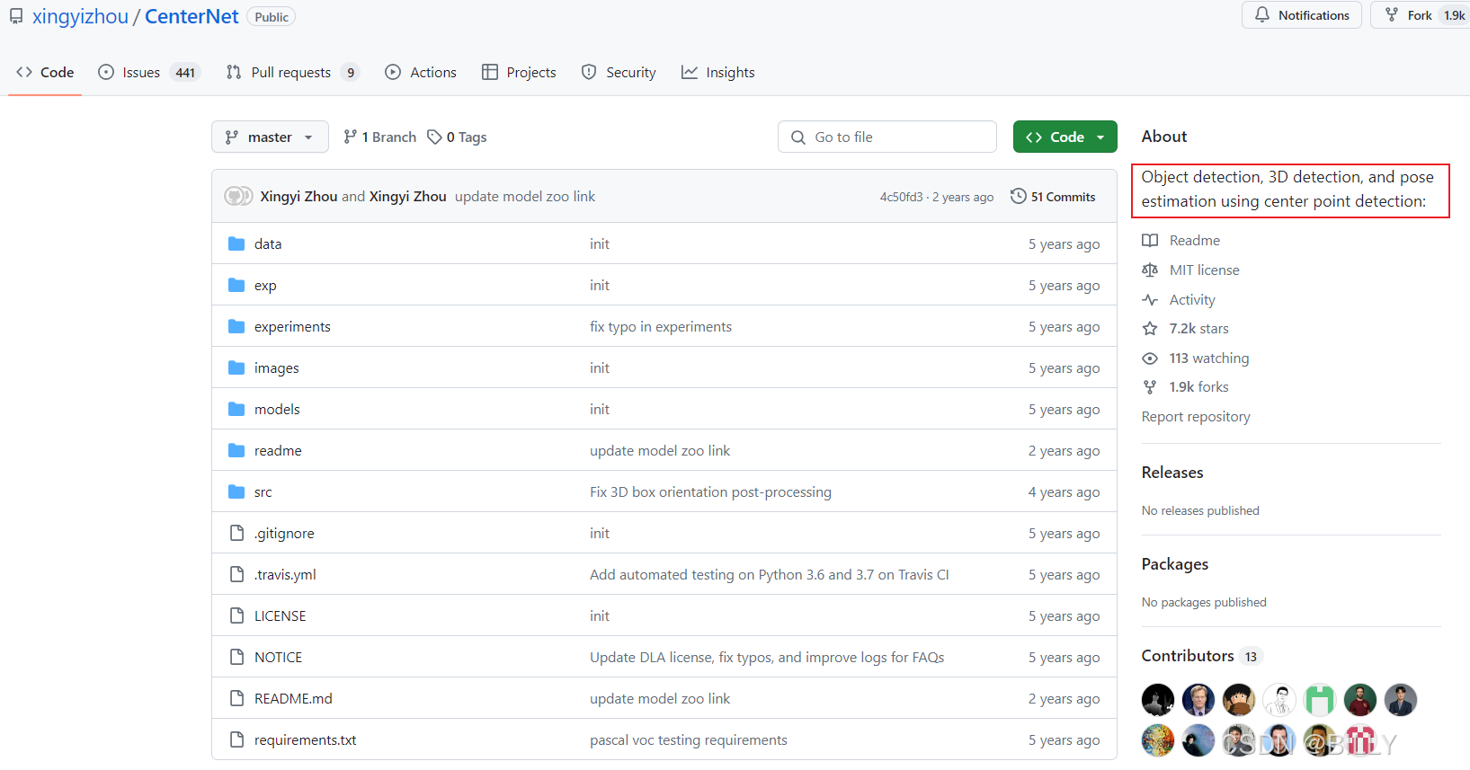Open the Releases heading link

coord(1172,472)
